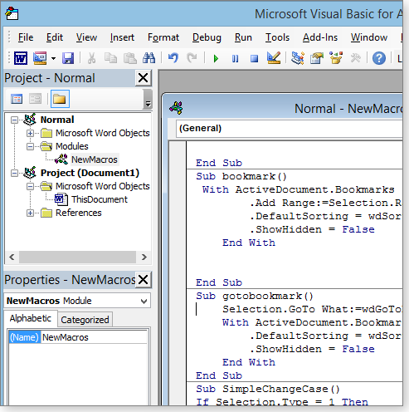Select the References folder label
This screenshot has width=409, height=412.
[x=79, y=213]
